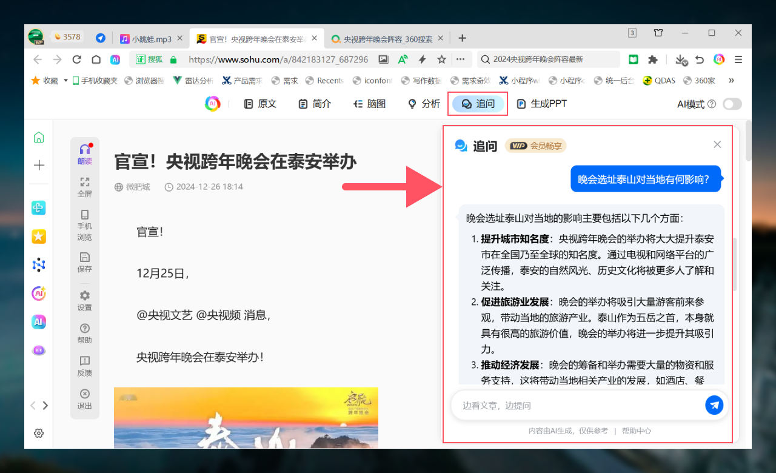This screenshot has width=776, height=473.
Task: Open the sidebar home icon
Action: coord(39,137)
